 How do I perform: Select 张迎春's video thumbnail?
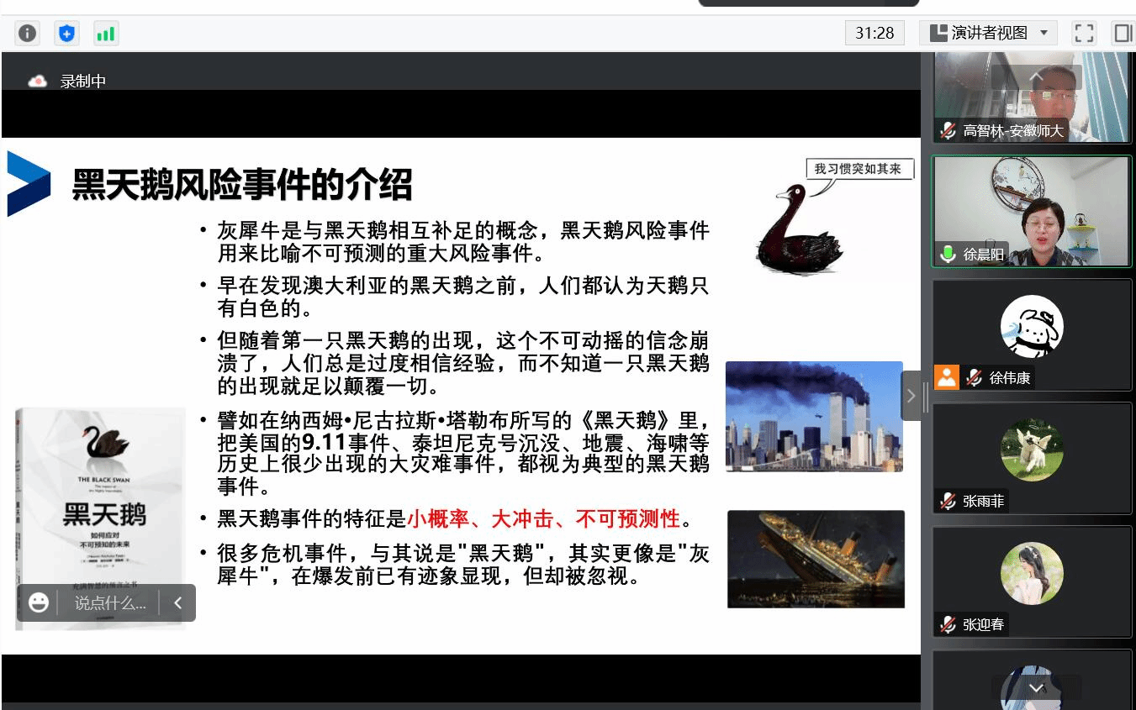(1032, 581)
